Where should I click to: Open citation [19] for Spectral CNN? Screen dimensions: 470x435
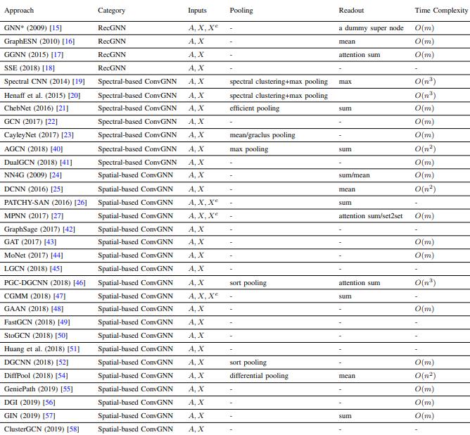(x=79, y=81)
